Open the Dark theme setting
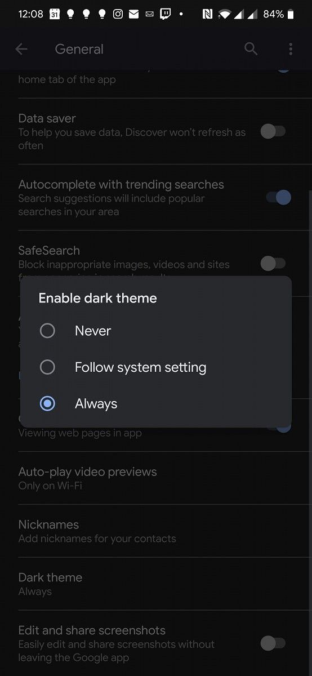Viewport: 312px width, 676px height. pyautogui.click(x=156, y=584)
